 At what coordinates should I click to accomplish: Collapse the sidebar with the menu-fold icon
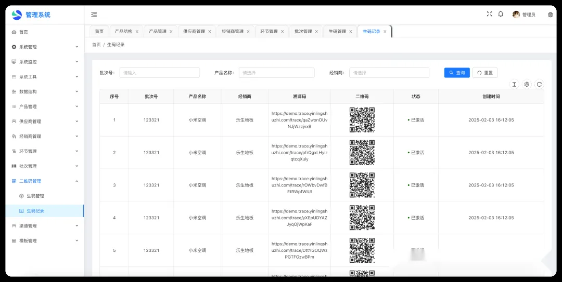click(94, 15)
